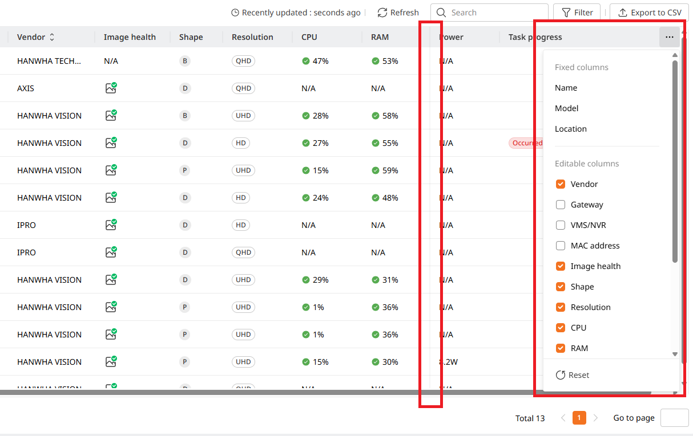This screenshot has height=436, width=693.
Task: Click green check icon beside 47% CPU
Action: point(306,61)
